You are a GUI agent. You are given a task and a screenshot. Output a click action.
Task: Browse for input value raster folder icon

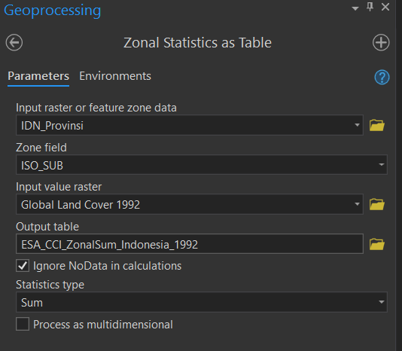377,204
